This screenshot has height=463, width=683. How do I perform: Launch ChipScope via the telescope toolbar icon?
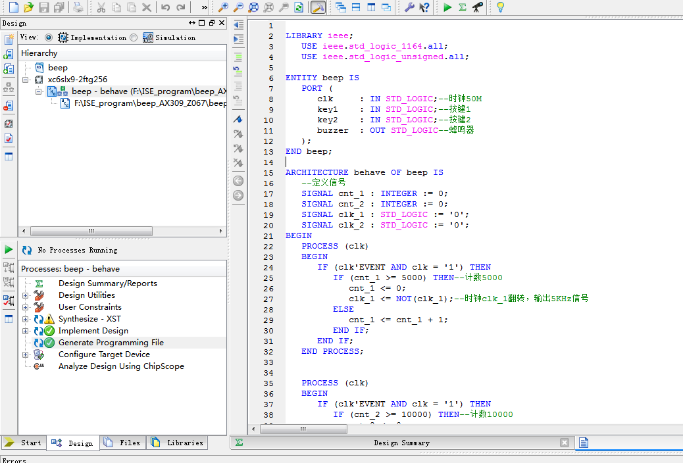tap(478, 7)
